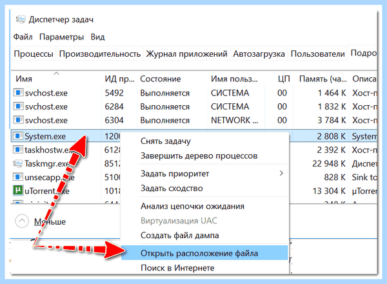Image resolution: width=387 pixels, height=284 pixels.
Task: Switch to the Подробности tab
Action: [362, 53]
